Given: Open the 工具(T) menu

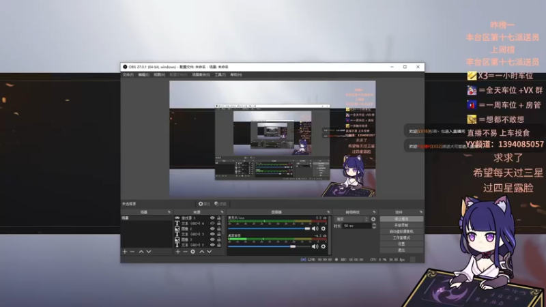Looking at the screenshot, I should tap(220, 75).
